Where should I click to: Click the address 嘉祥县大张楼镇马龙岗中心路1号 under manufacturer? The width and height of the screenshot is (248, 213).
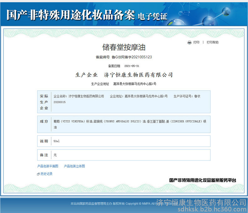pyautogui.click(x=135, y=84)
